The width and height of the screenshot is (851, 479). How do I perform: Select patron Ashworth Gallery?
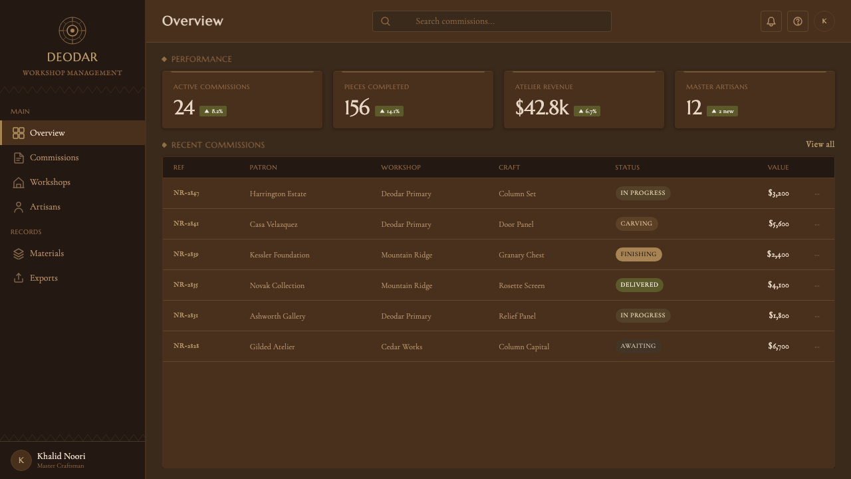[277, 316]
